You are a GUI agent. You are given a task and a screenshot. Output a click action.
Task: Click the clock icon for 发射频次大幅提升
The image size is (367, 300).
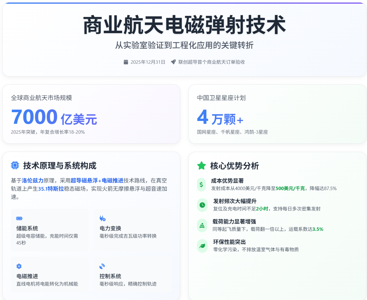[x=202, y=205]
